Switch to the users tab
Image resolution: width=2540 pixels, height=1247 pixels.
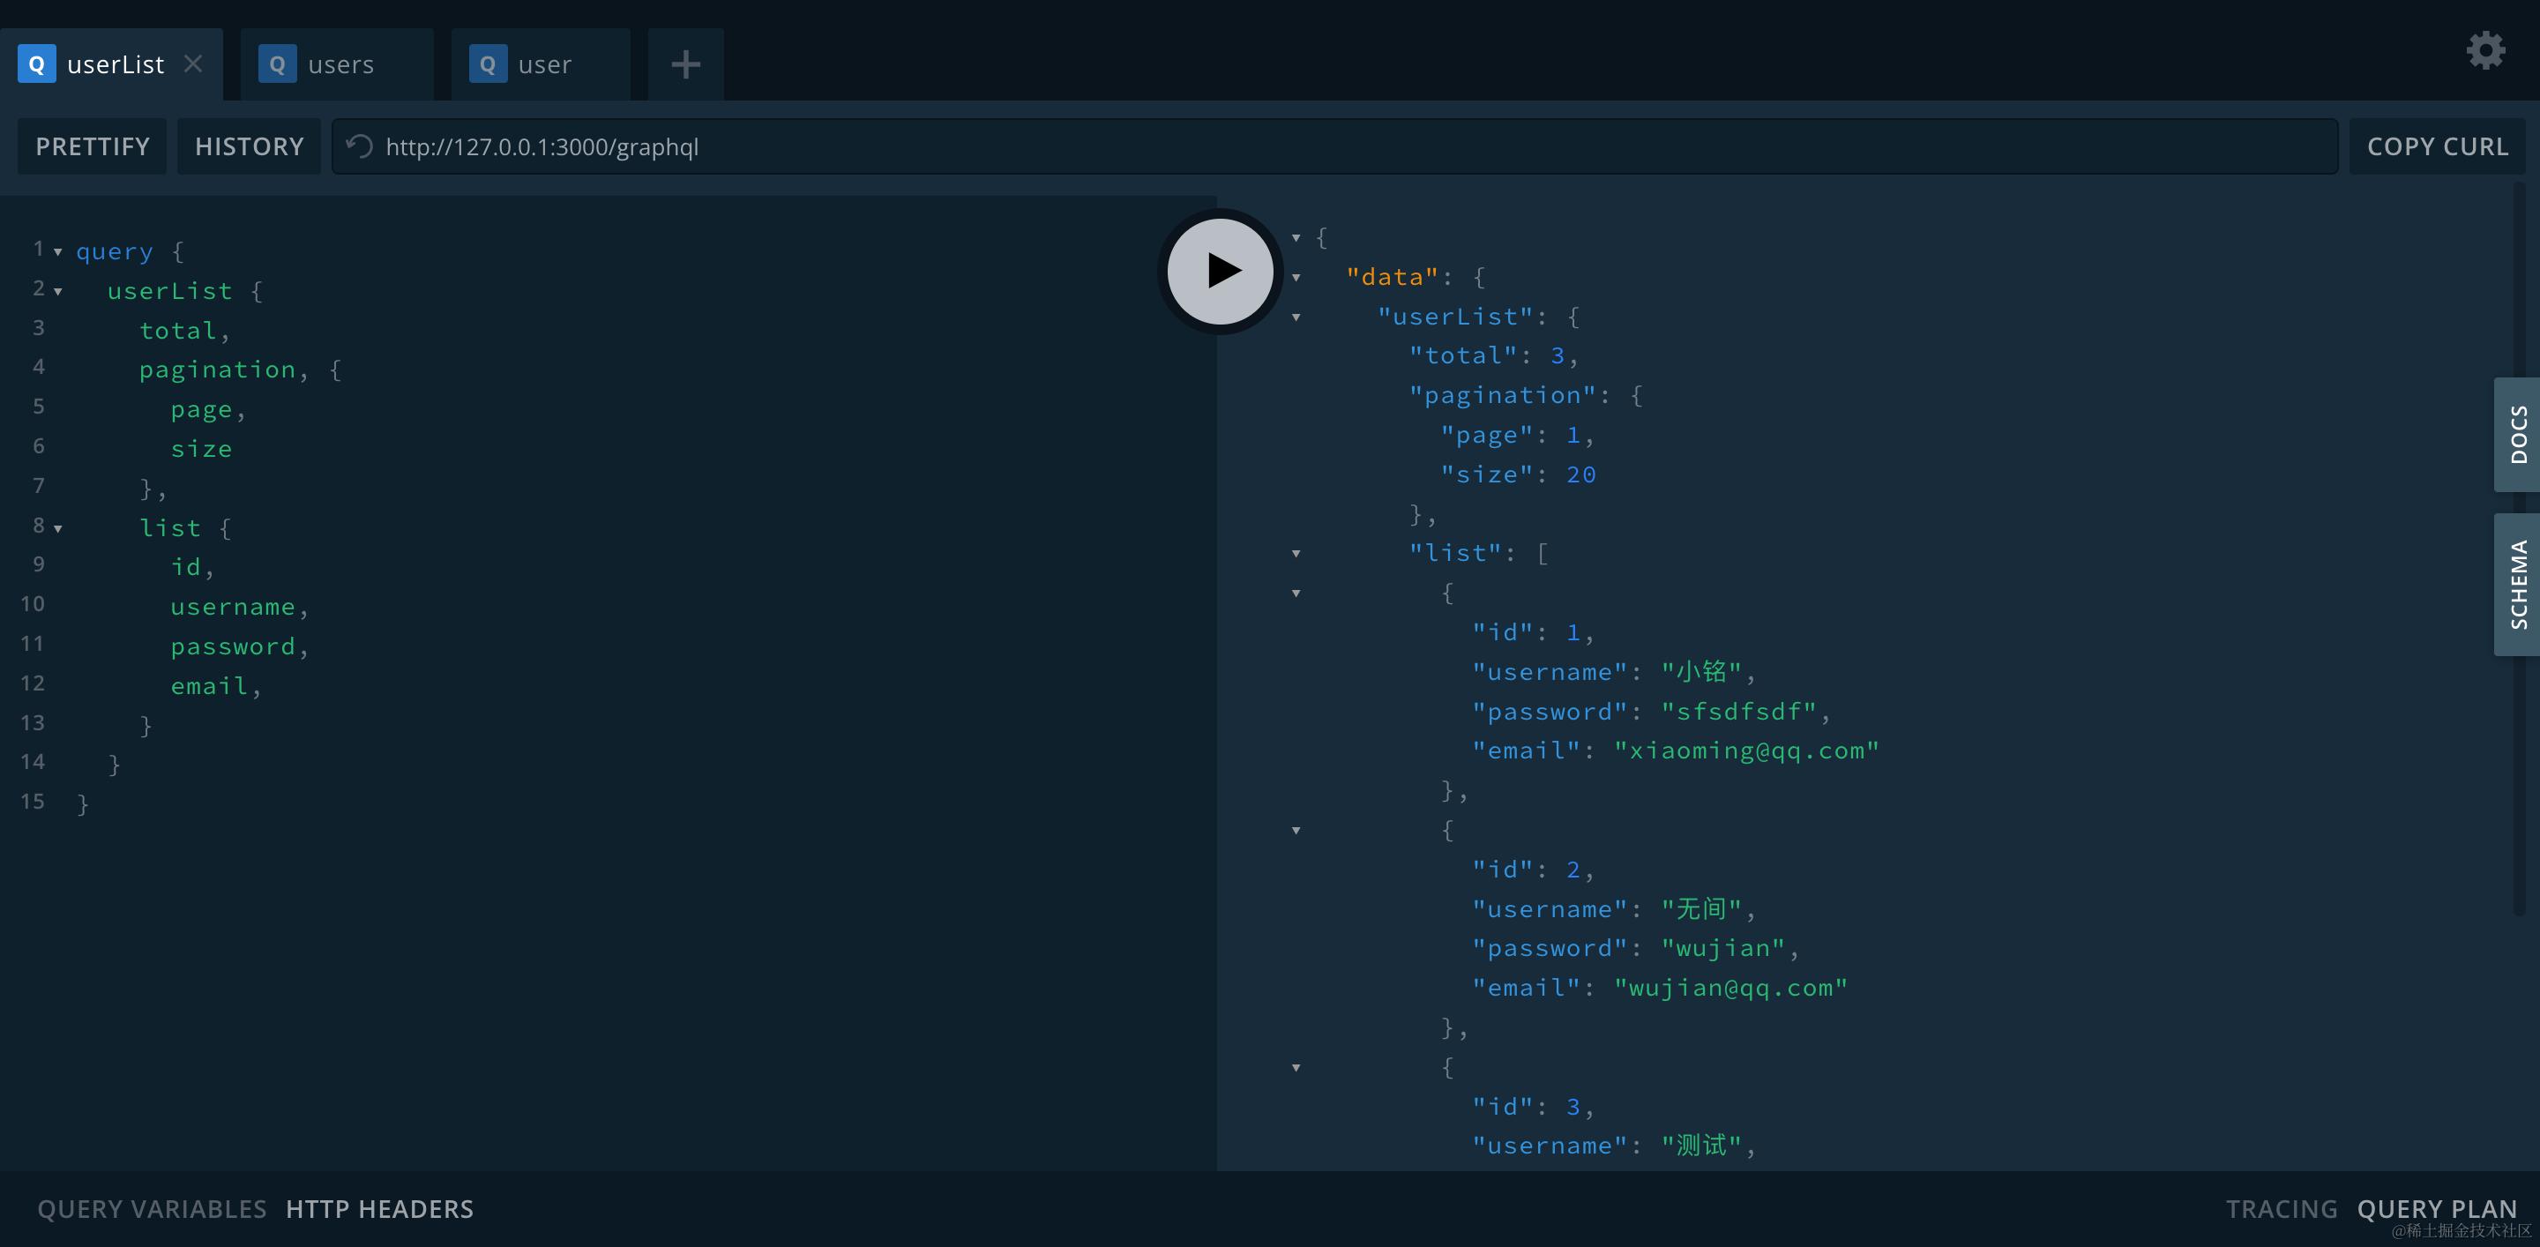(x=340, y=65)
